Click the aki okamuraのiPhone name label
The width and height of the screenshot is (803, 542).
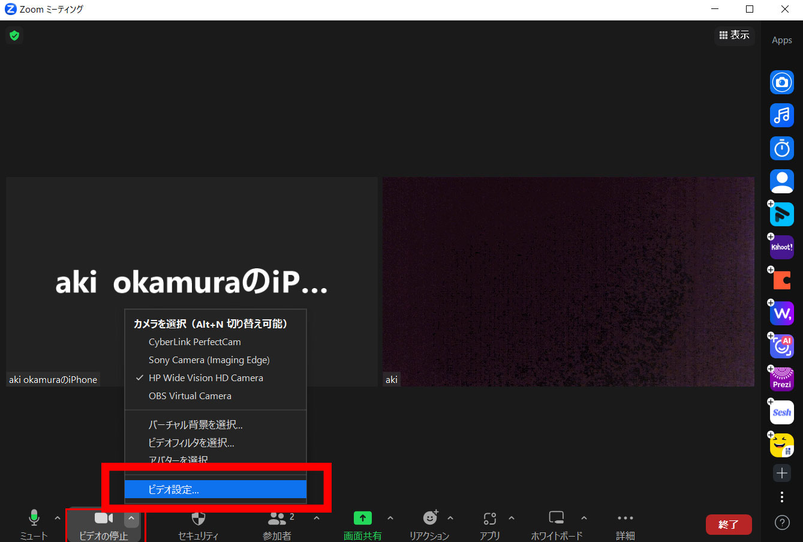pos(53,379)
